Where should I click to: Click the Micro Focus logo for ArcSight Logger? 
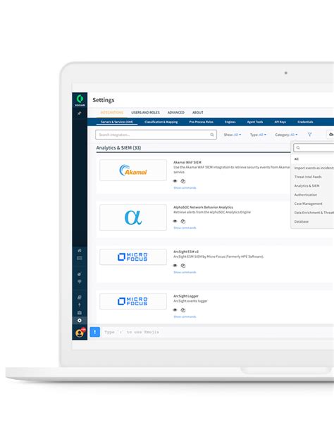click(133, 302)
